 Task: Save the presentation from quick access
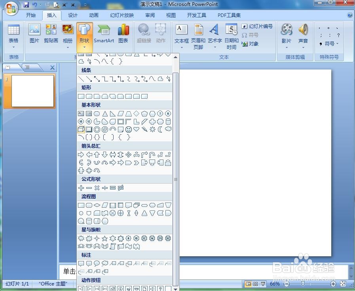click(26, 4)
